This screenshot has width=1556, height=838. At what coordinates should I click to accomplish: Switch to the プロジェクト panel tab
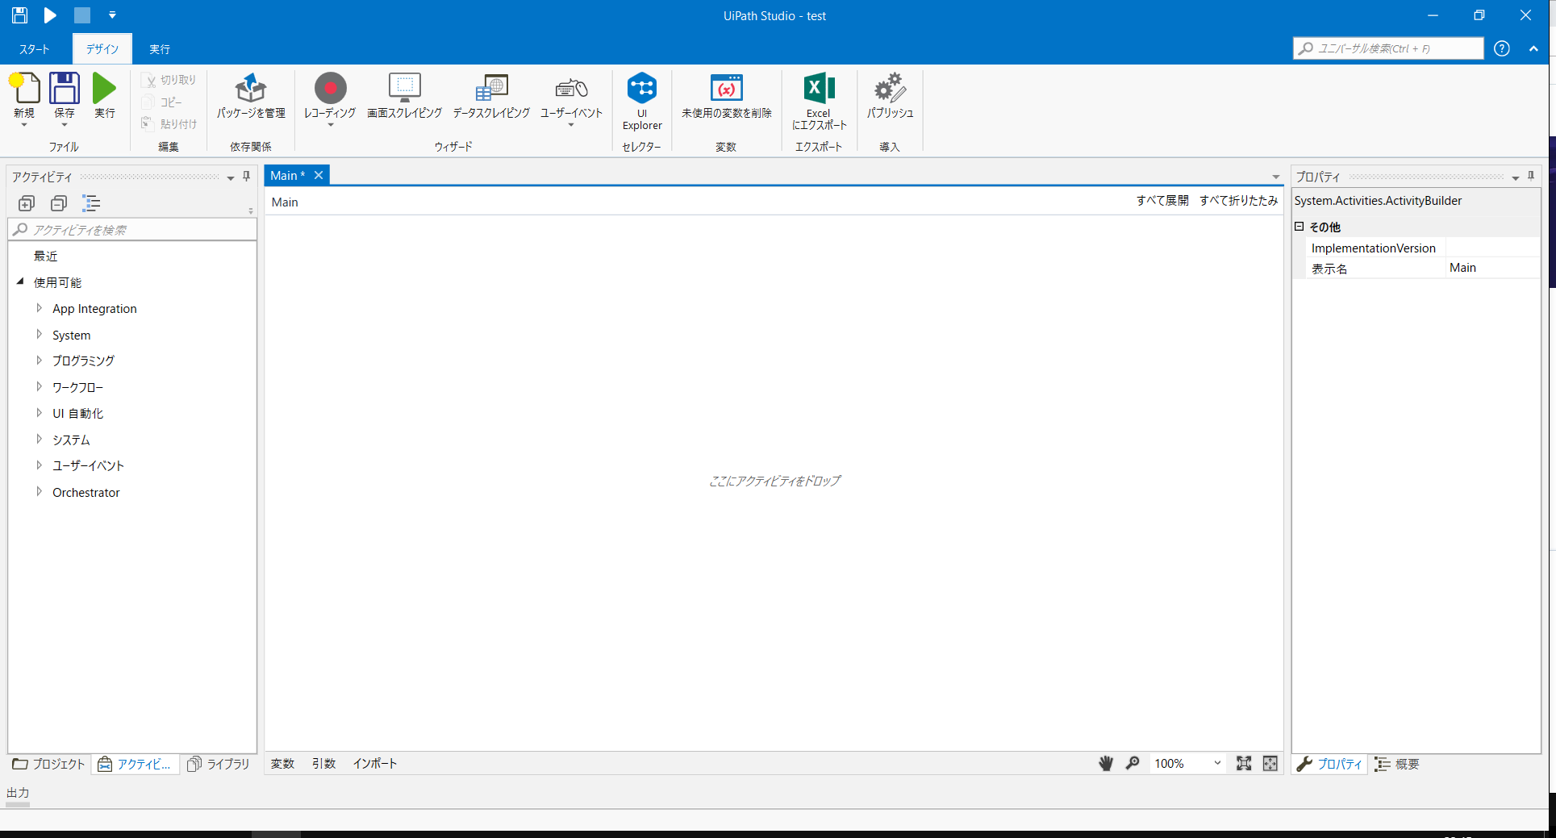pyautogui.click(x=49, y=764)
